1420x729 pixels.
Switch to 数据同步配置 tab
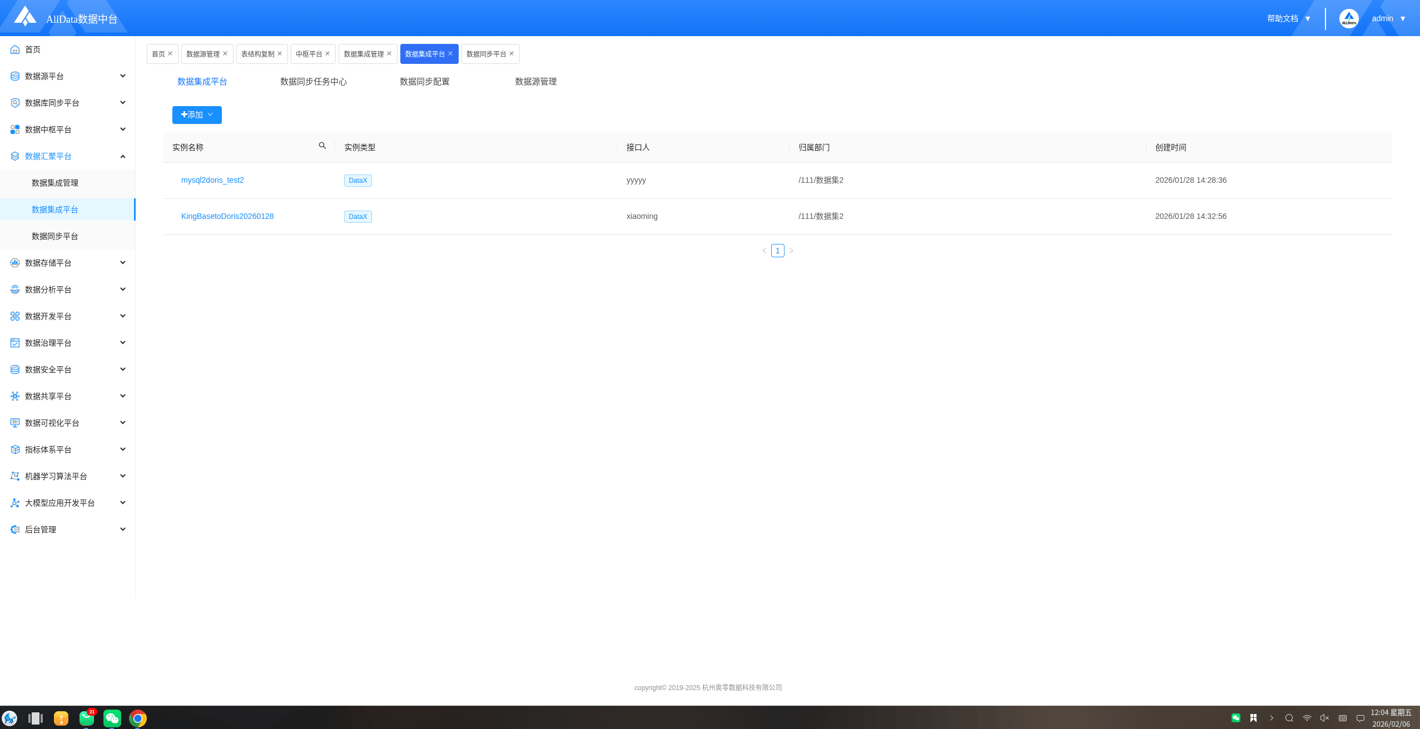pos(424,82)
